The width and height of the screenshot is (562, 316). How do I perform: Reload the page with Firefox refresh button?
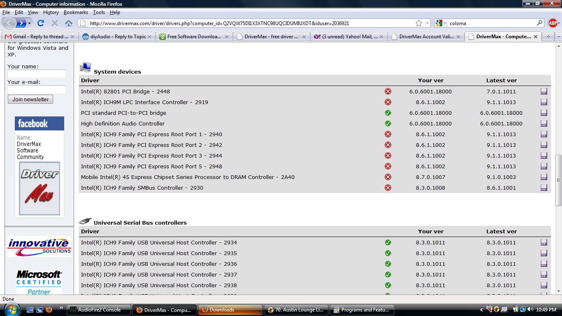click(x=40, y=23)
